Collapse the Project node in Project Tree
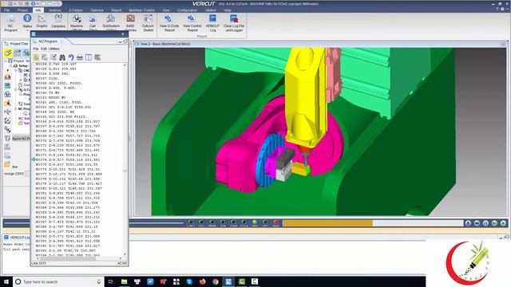Viewport: 511px width, 287px height. pyautogui.click(x=6, y=61)
